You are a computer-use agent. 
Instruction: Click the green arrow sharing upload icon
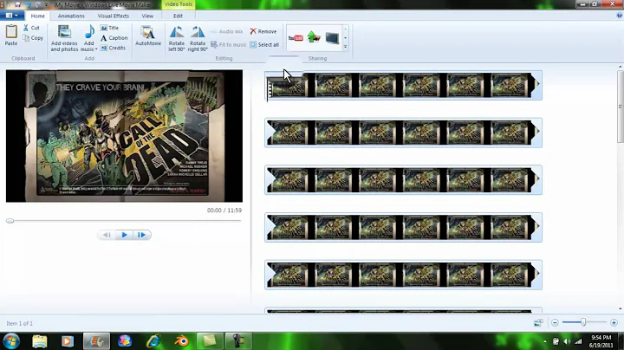point(314,37)
